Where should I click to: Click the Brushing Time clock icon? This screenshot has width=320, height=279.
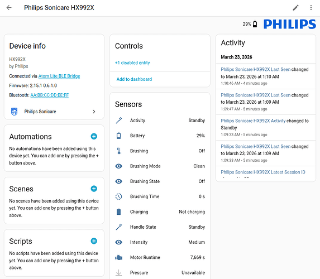118,196
